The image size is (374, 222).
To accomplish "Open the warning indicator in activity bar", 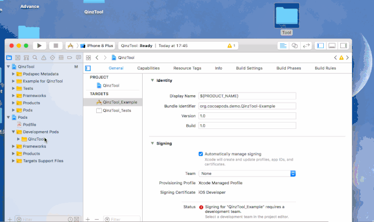I will click(x=231, y=45).
